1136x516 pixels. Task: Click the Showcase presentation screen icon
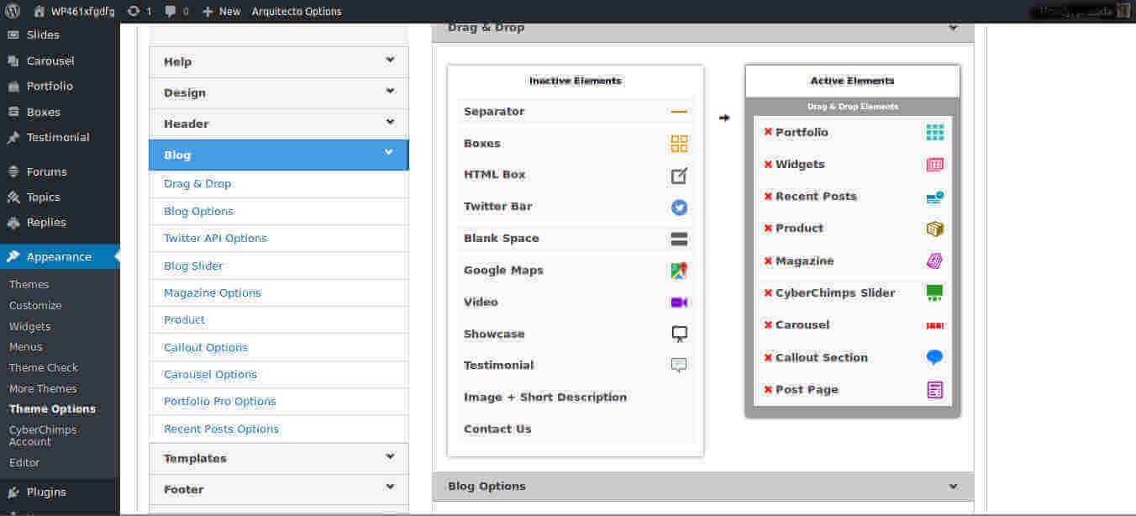[x=679, y=334]
